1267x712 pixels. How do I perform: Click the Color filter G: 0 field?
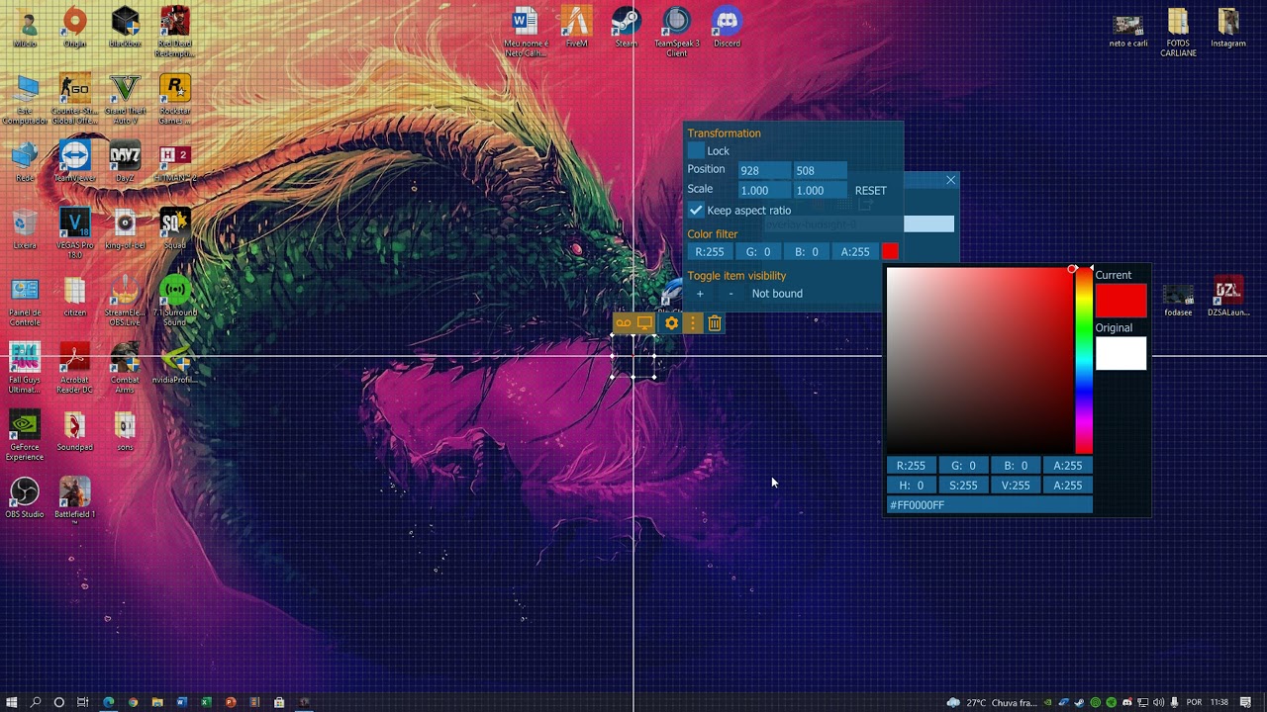758,252
